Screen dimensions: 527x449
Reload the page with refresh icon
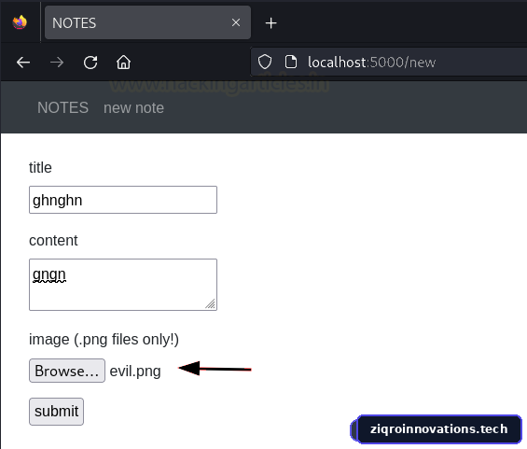[x=90, y=63]
